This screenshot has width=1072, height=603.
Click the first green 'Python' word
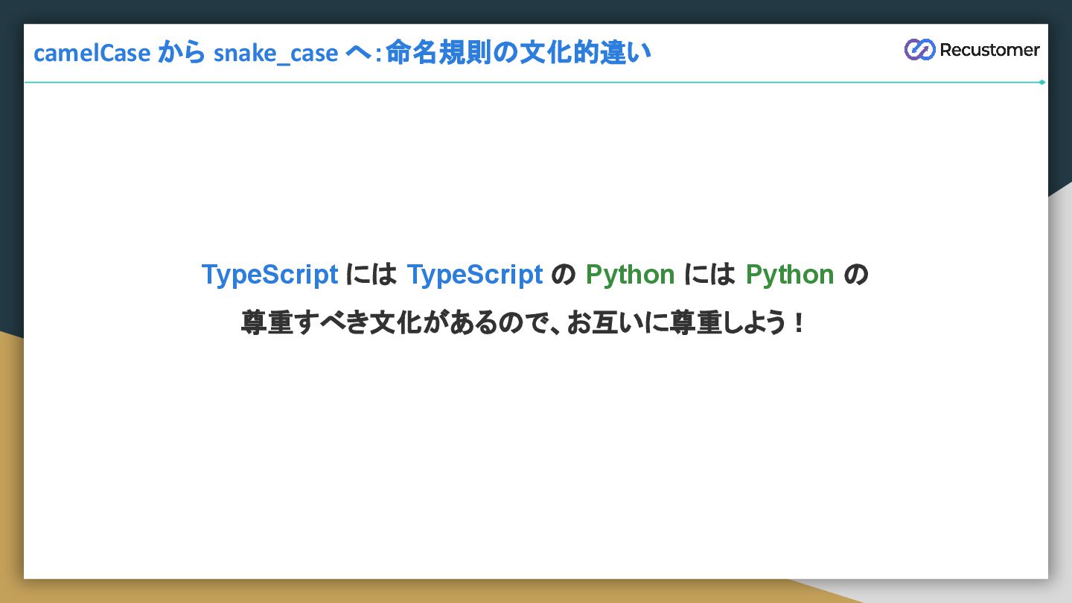click(x=631, y=275)
